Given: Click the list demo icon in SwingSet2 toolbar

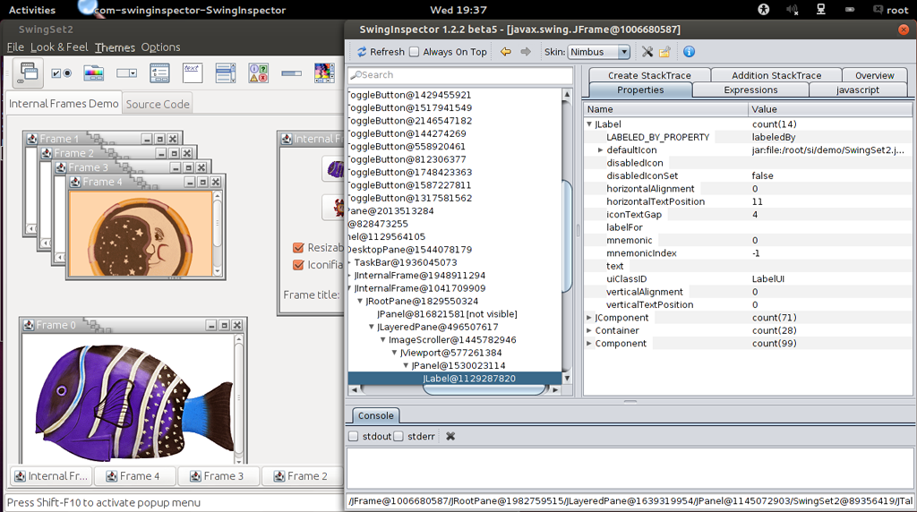Looking at the screenshot, I should pyautogui.click(x=225, y=73).
